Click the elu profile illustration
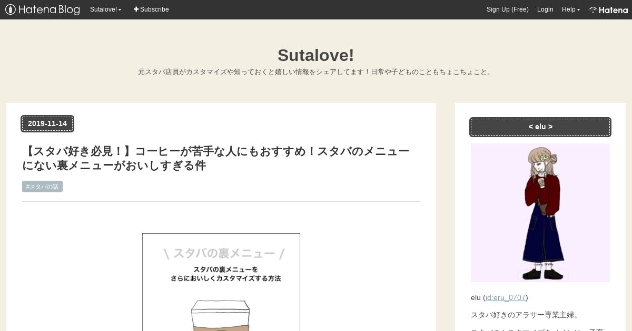Viewport: 632px width, 331px height. [540, 213]
